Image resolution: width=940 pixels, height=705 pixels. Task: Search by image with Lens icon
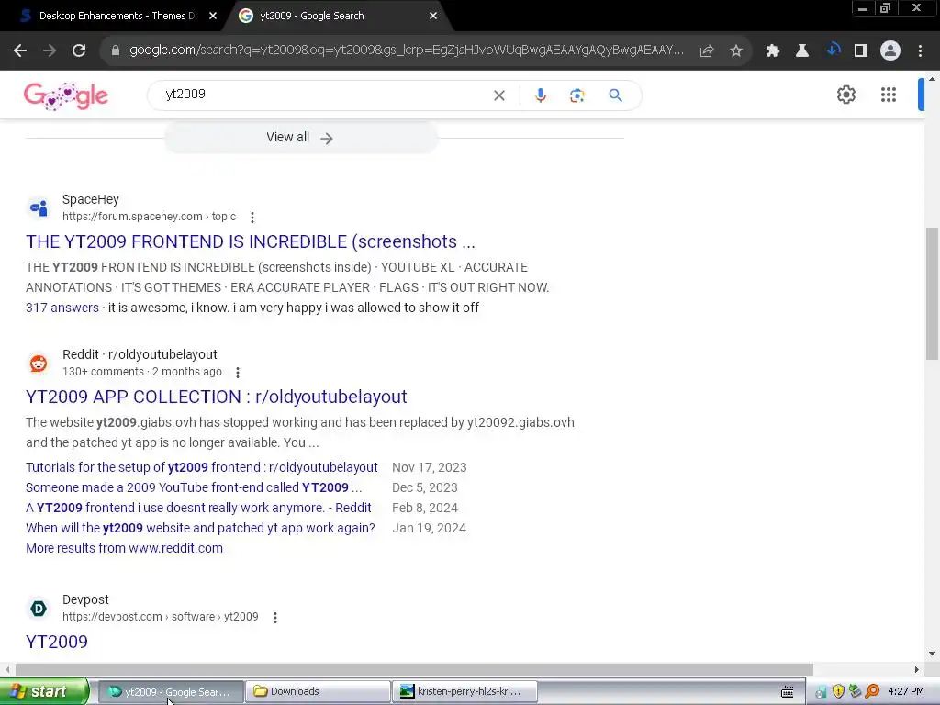pos(576,95)
